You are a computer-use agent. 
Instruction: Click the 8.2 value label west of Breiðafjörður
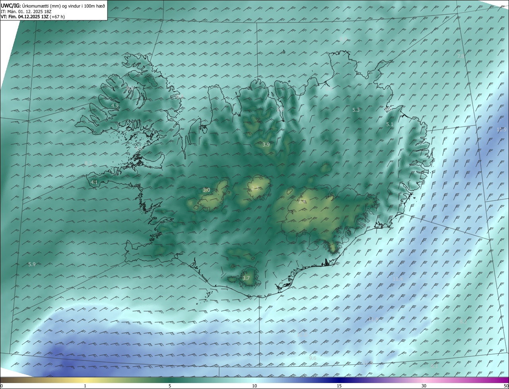click(x=88, y=163)
